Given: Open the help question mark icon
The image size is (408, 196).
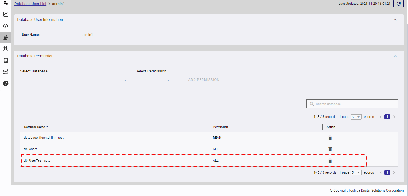Looking at the screenshot, I should tap(6, 83).
